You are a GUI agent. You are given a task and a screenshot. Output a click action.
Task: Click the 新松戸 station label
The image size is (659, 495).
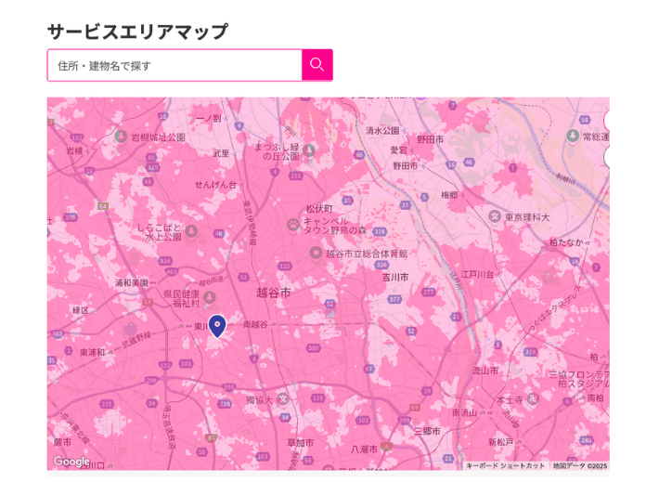[501, 442]
